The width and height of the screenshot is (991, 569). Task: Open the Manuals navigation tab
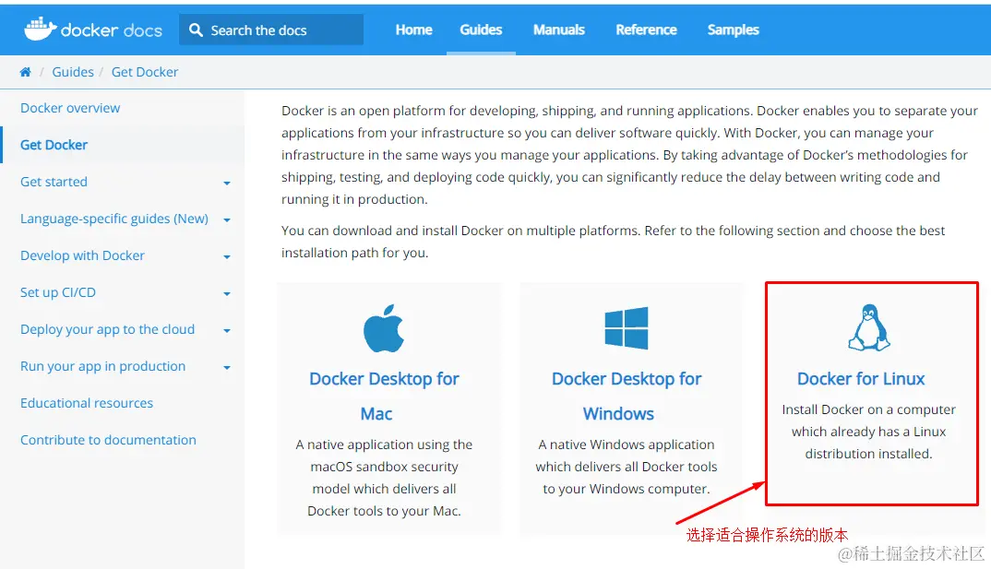[x=559, y=30]
